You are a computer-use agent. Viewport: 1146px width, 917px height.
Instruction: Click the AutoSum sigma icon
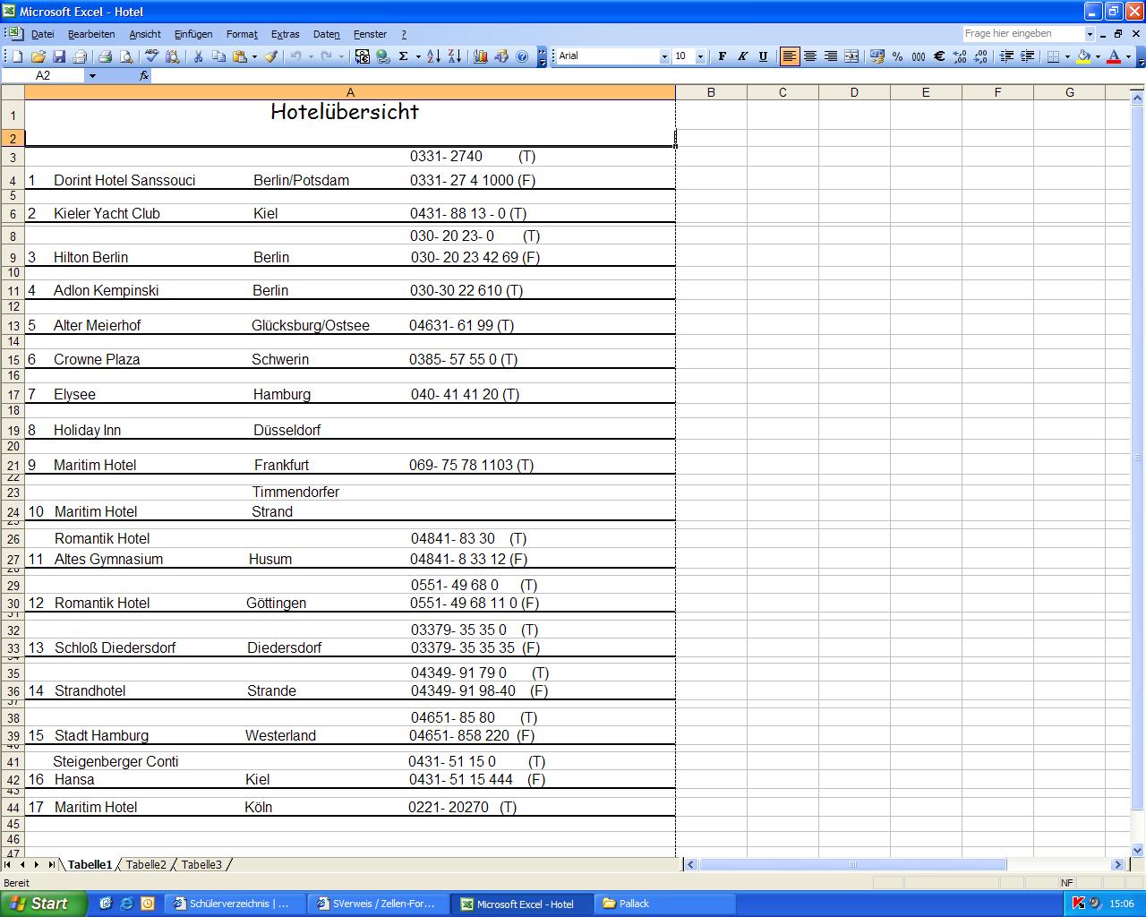(x=403, y=56)
